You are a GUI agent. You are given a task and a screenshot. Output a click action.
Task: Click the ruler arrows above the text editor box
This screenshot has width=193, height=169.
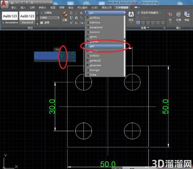[57, 50]
